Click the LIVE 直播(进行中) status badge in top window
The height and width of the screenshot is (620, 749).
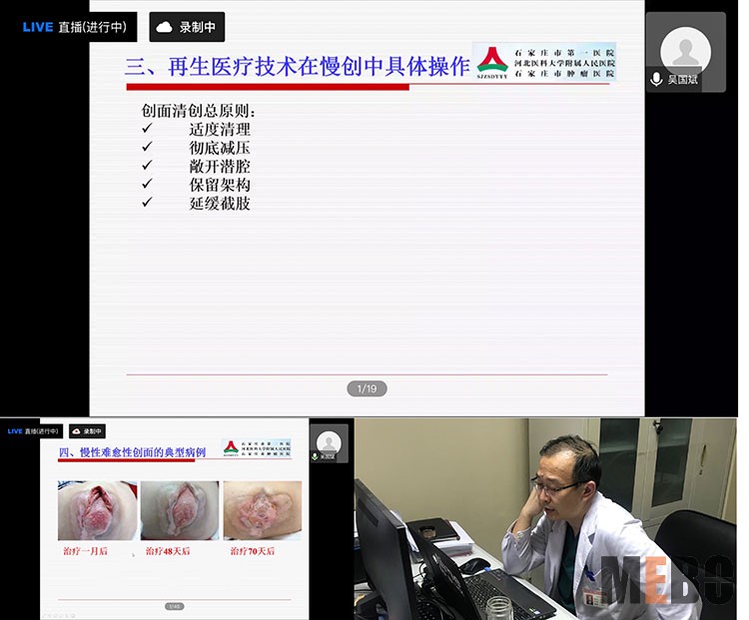(x=75, y=27)
